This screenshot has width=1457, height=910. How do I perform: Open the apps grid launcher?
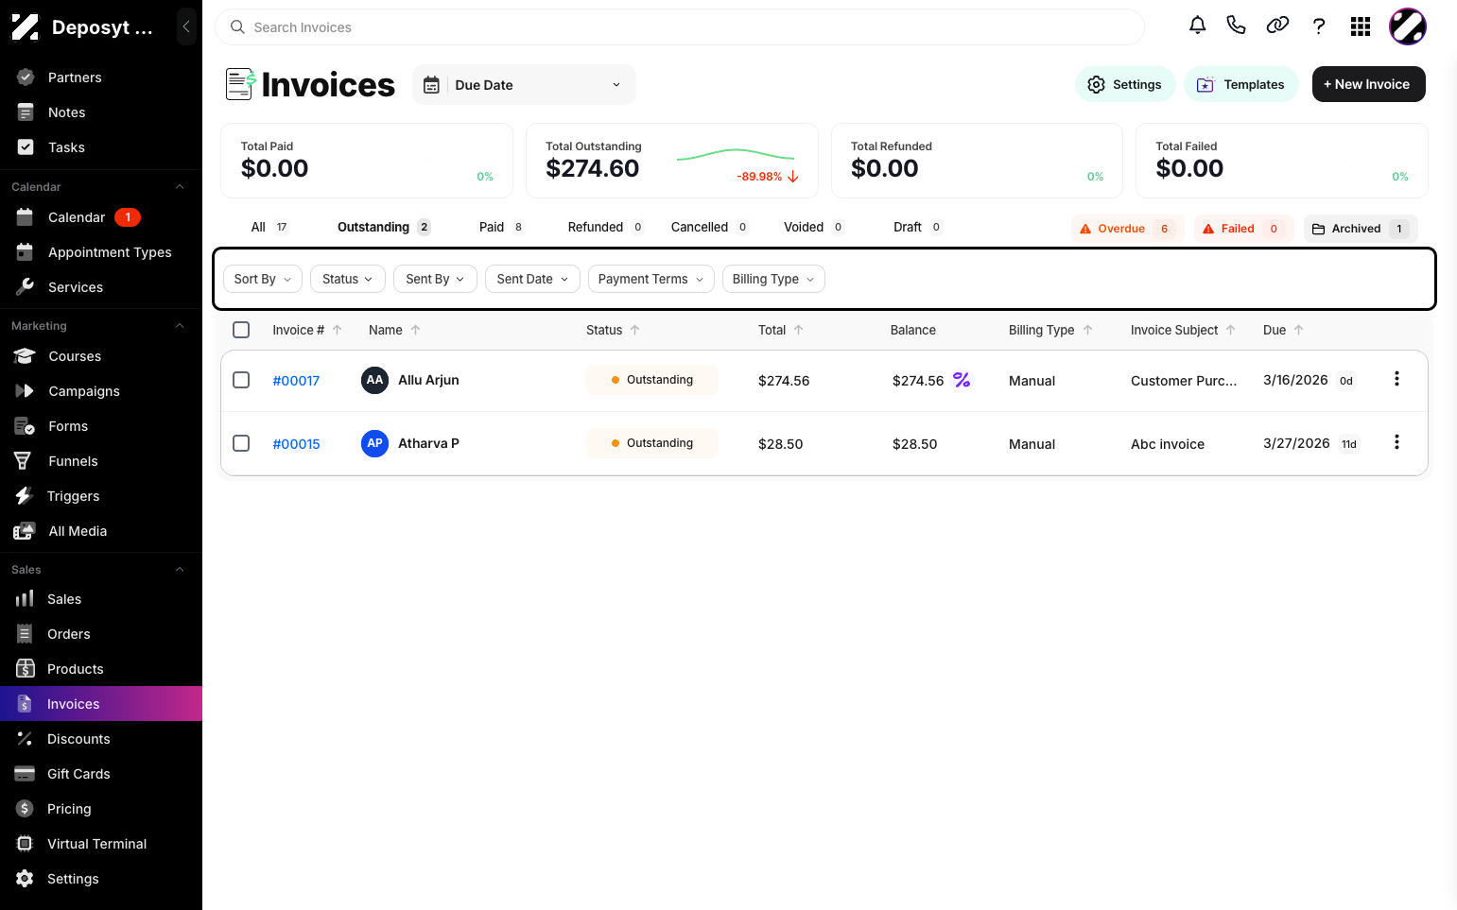(1361, 26)
